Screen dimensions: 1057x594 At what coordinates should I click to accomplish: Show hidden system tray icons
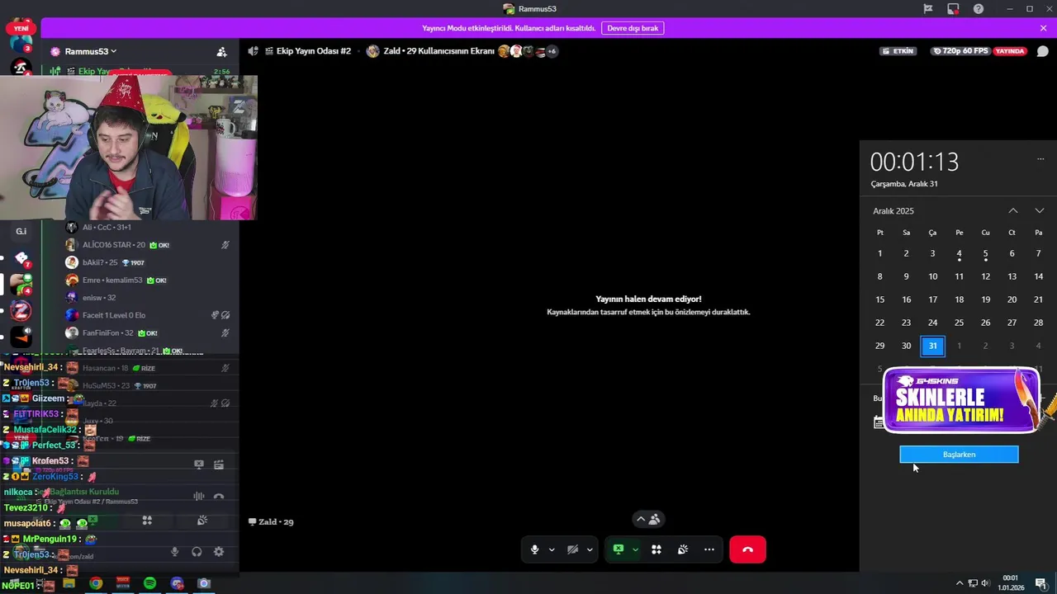click(x=959, y=583)
